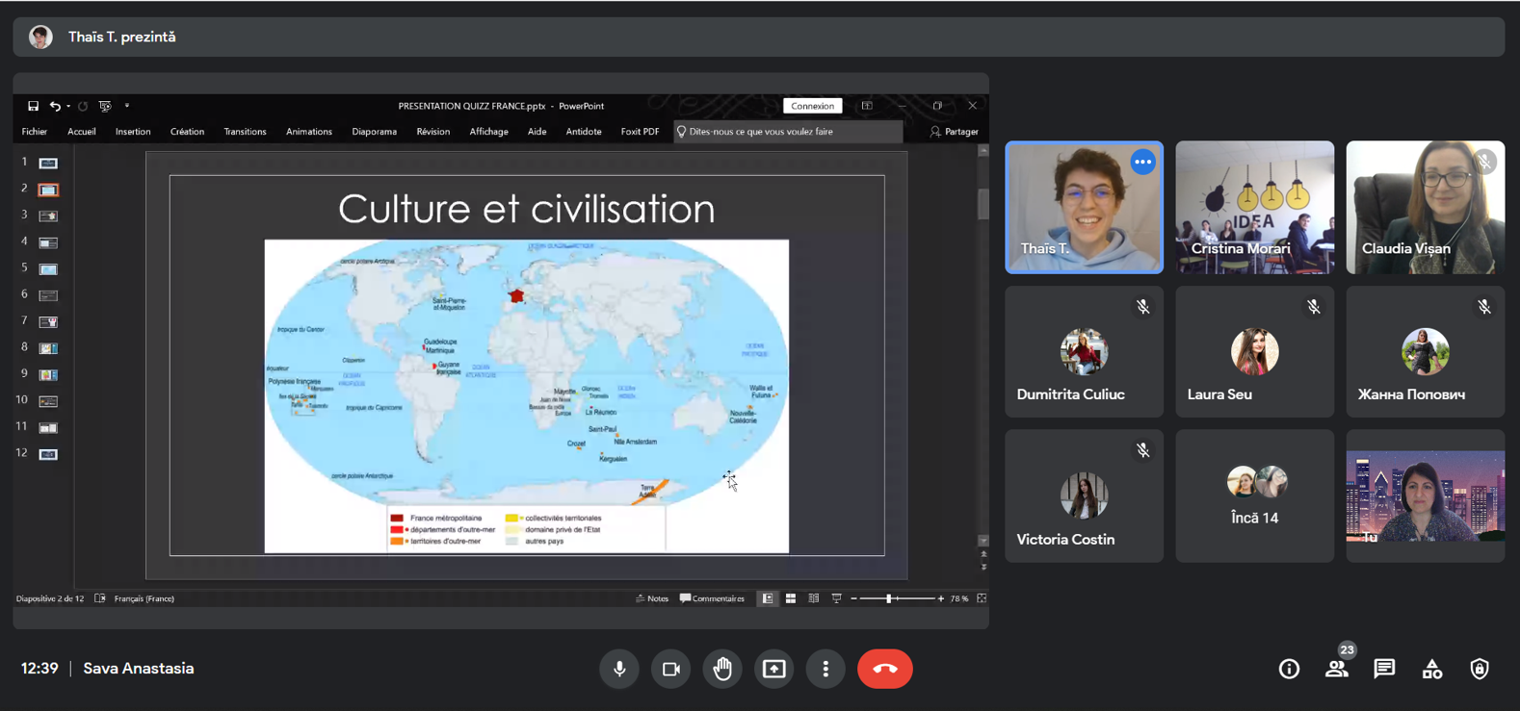Adjust the PowerPoint zoom slider
1520x711 pixels.
889,598
